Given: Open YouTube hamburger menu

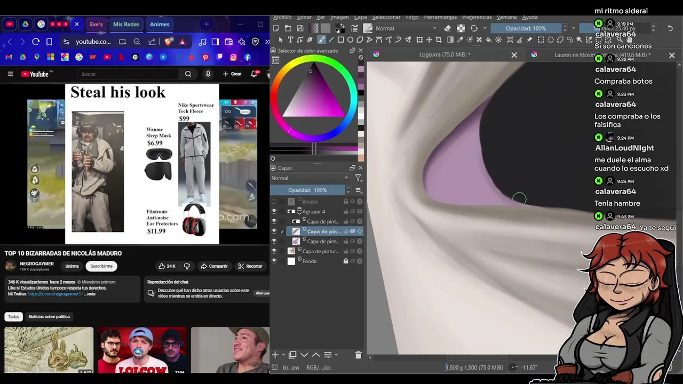Looking at the screenshot, I should pos(10,74).
